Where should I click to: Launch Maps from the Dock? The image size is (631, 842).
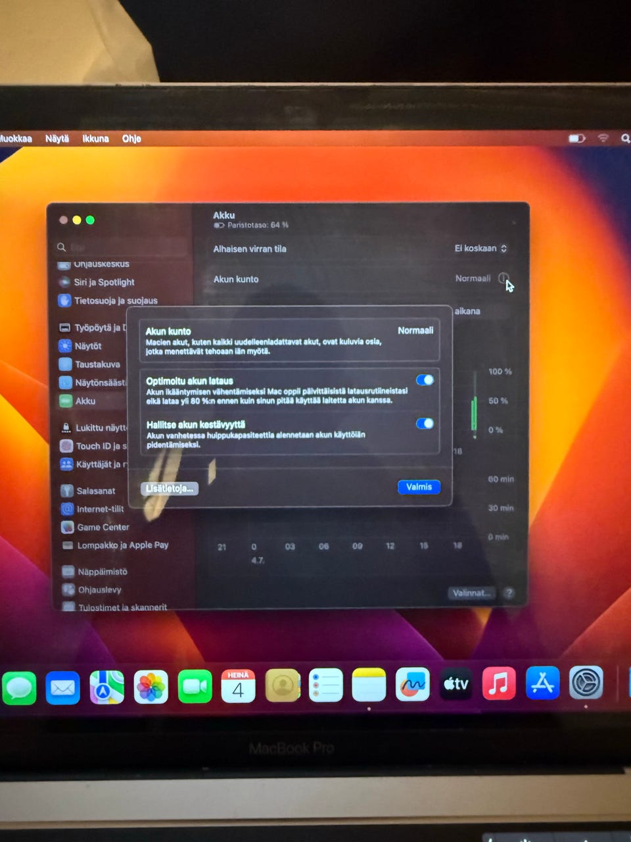106,687
